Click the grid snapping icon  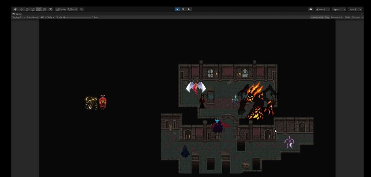click(x=81, y=9)
